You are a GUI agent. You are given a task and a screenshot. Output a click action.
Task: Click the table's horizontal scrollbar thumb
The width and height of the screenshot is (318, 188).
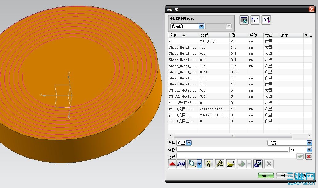point(233,136)
